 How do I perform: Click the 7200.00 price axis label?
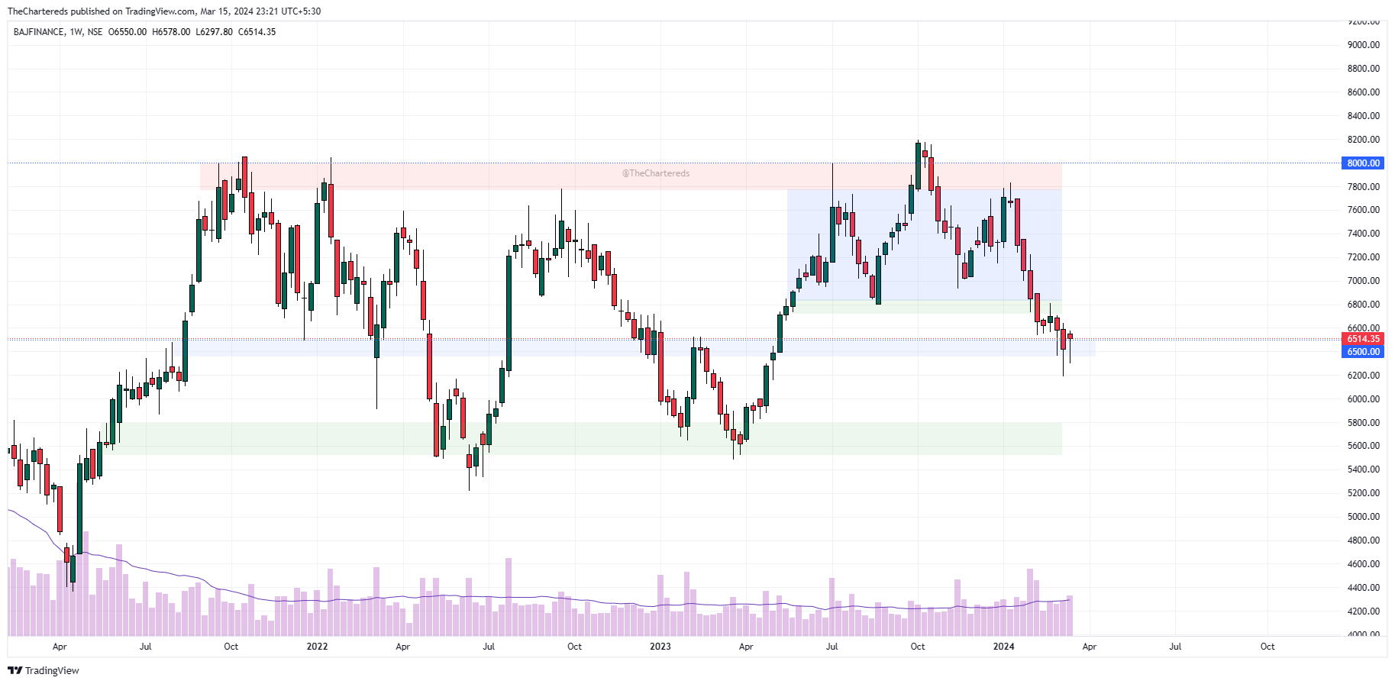[1363, 257]
